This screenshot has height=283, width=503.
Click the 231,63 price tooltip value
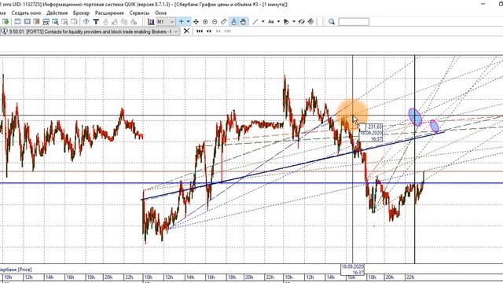[375, 127]
